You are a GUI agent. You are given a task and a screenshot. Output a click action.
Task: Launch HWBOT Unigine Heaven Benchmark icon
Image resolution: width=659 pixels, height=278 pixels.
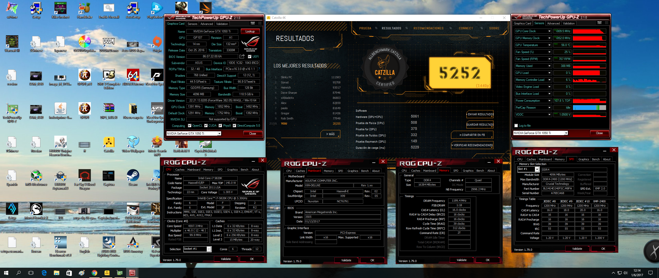tap(60, 146)
